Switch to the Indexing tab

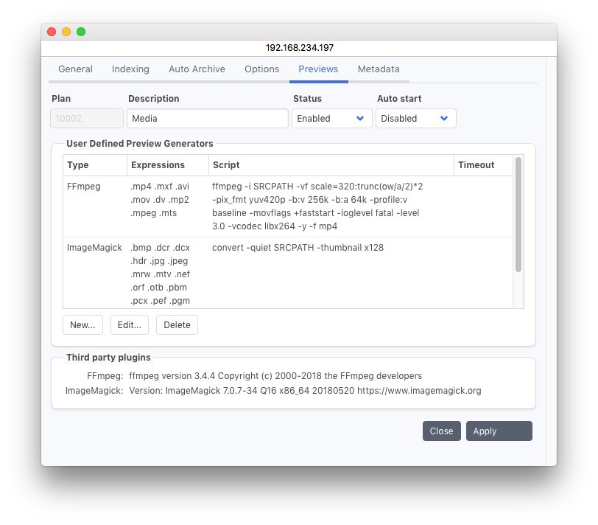pos(130,69)
